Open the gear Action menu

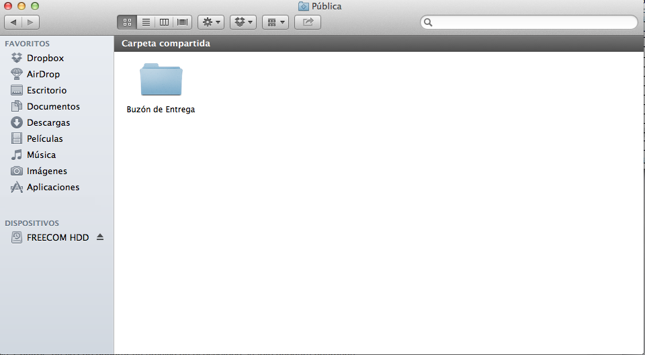click(211, 22)
